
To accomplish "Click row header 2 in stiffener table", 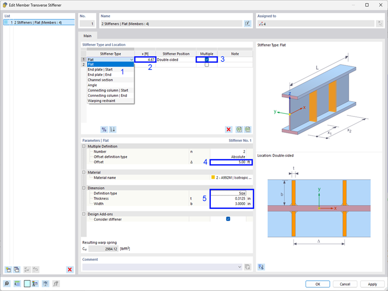I will pos(84,65).
